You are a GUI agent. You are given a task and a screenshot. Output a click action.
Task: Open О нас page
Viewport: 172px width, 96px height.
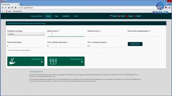[x=76, y=16]
